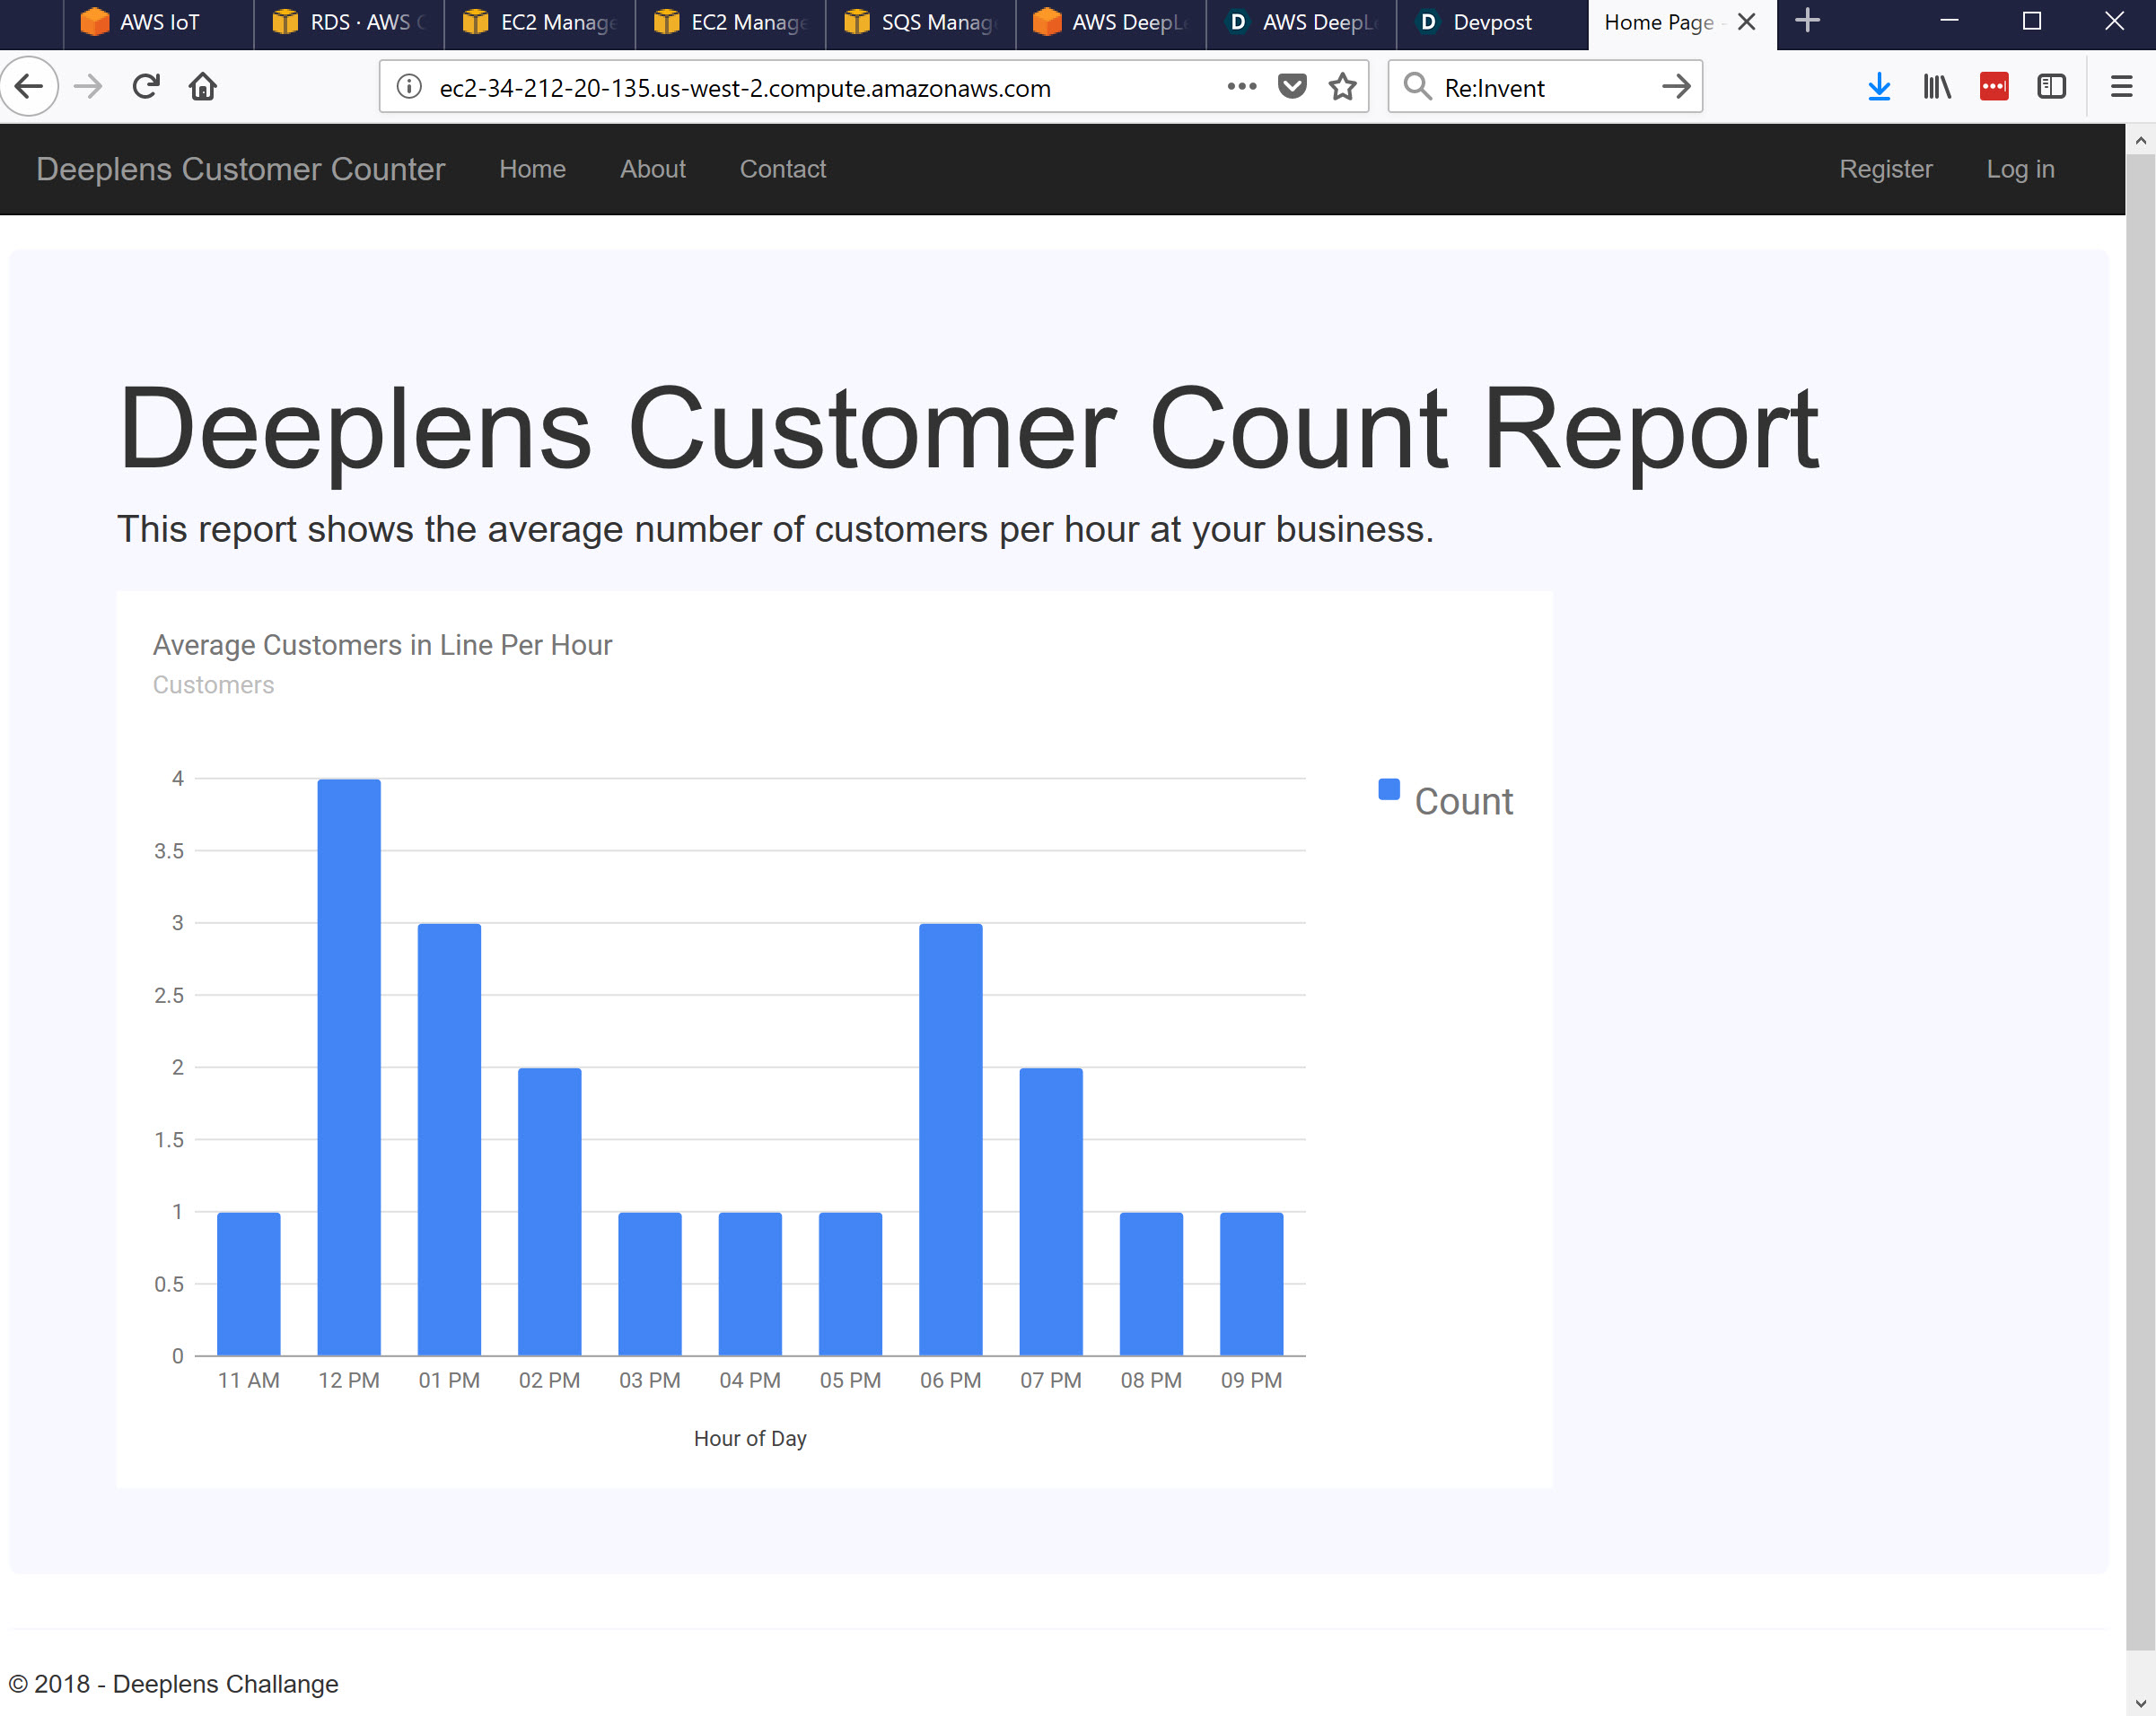Image resolution: width=2156 pixels, height=1716 pixels.
Task: Click the browser back arrow button
Action: pyautogui.click(x=29, y=87)
